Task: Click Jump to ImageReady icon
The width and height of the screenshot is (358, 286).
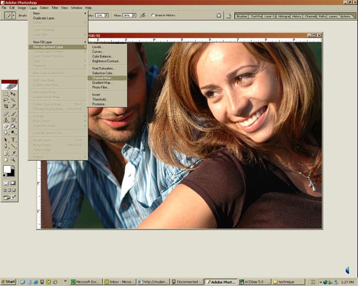Action: (10, 198)
